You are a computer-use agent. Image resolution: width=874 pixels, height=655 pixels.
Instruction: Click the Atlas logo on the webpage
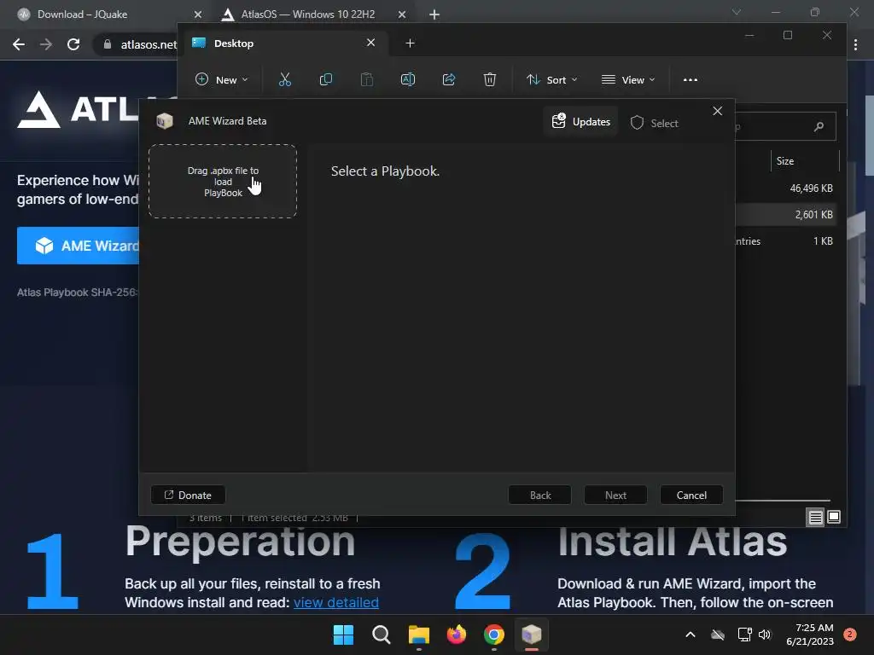point(78,110)
